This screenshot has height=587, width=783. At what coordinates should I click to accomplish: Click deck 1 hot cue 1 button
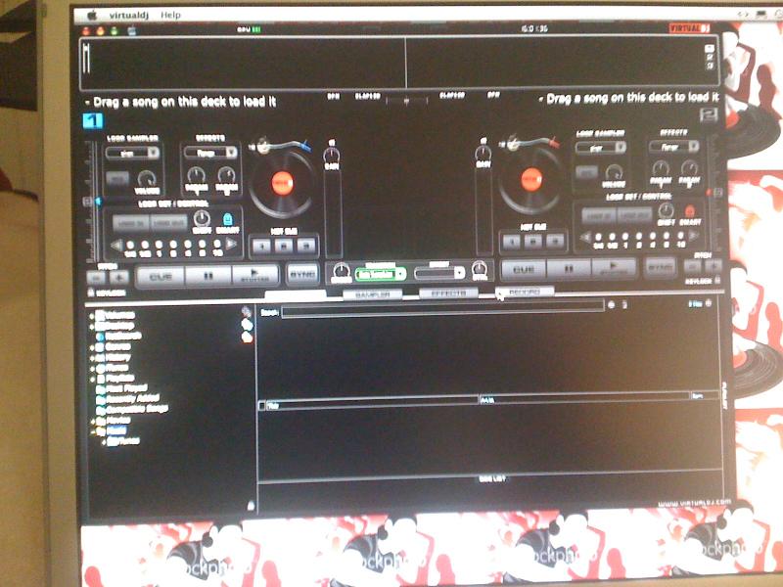click(x=261, y=246)
